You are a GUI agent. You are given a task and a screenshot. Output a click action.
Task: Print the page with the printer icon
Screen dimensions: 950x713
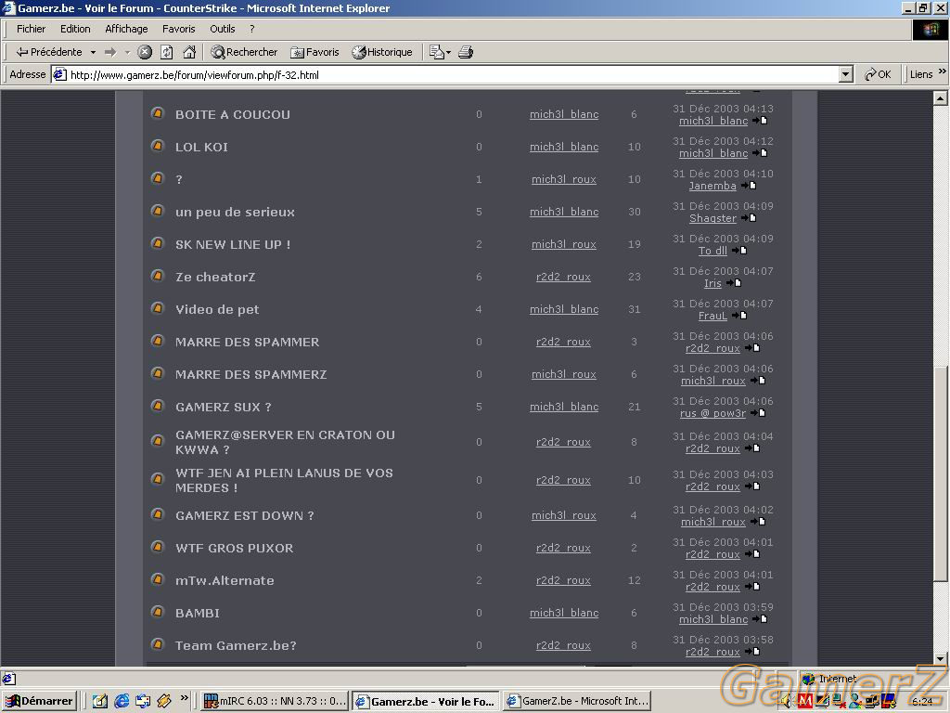(x=466, y=52)
